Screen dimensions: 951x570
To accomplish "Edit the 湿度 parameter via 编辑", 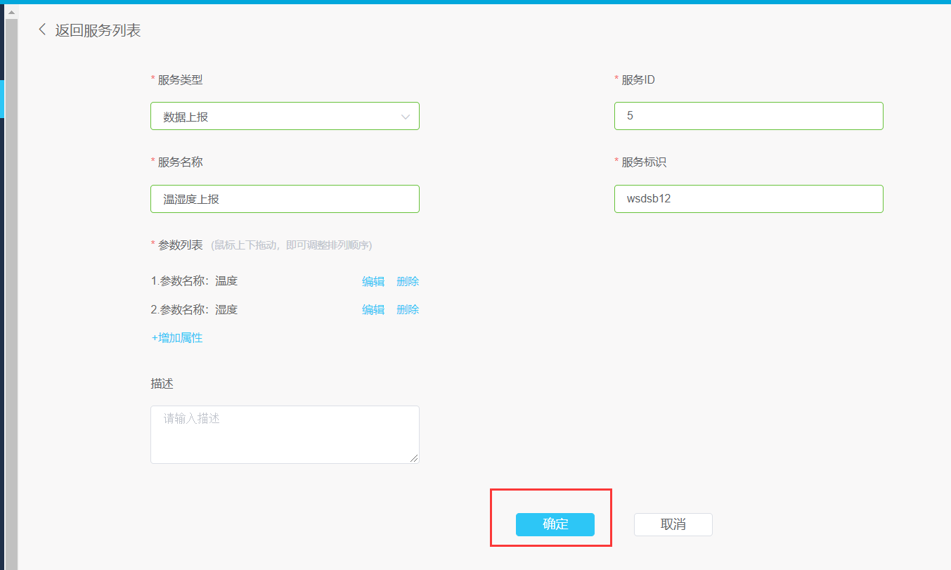I will [373, 310].
